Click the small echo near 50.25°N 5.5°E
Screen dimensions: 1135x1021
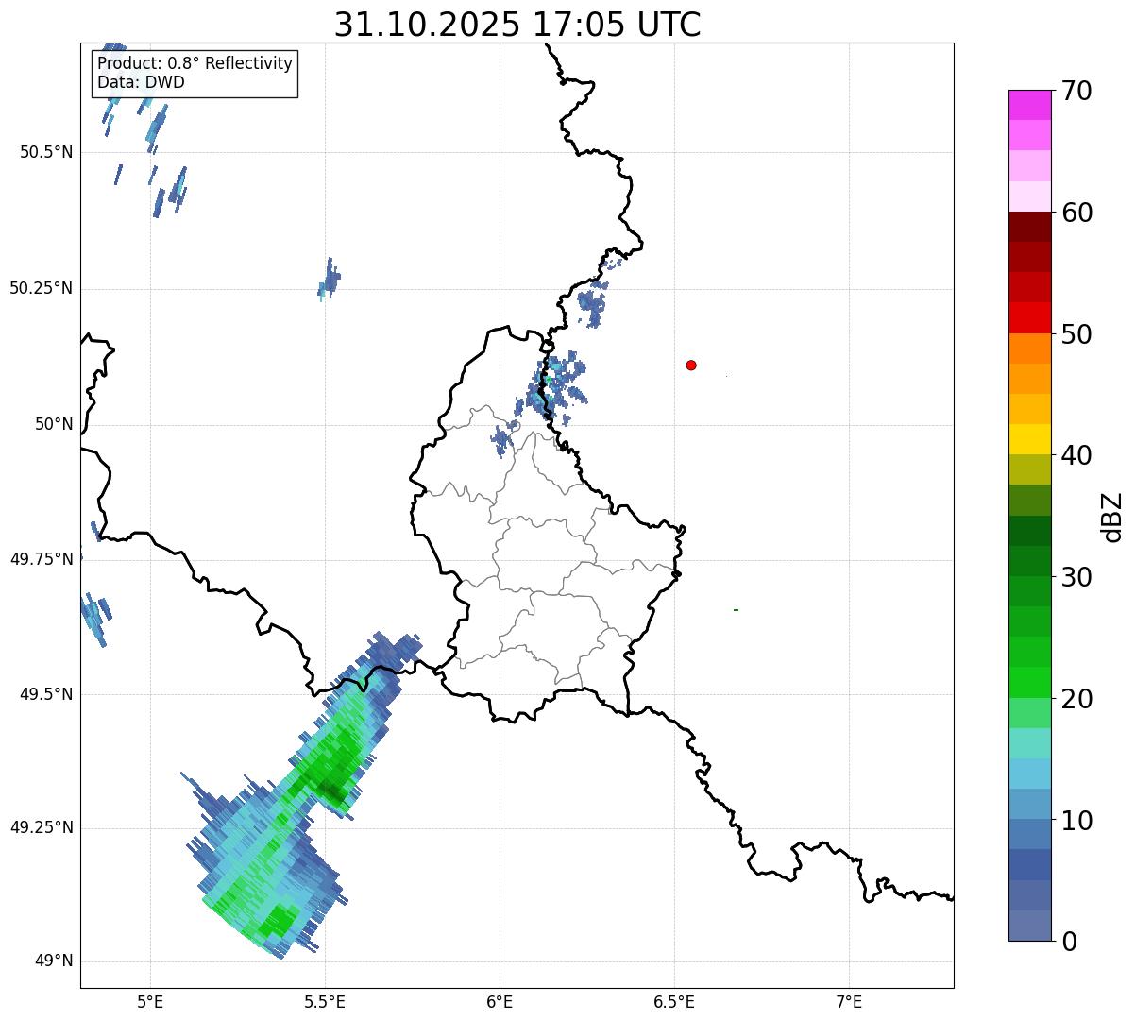point(329,279)
